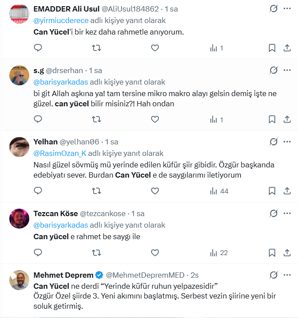Open Grok icon on s.g's tweet
298x318 pixels.
click(274, 70)
